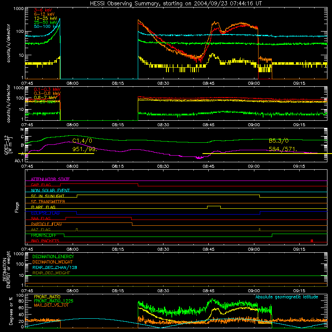Click the Degrees or % y-axis title
This screenshot has height=332, width=332.
[11, 311]
